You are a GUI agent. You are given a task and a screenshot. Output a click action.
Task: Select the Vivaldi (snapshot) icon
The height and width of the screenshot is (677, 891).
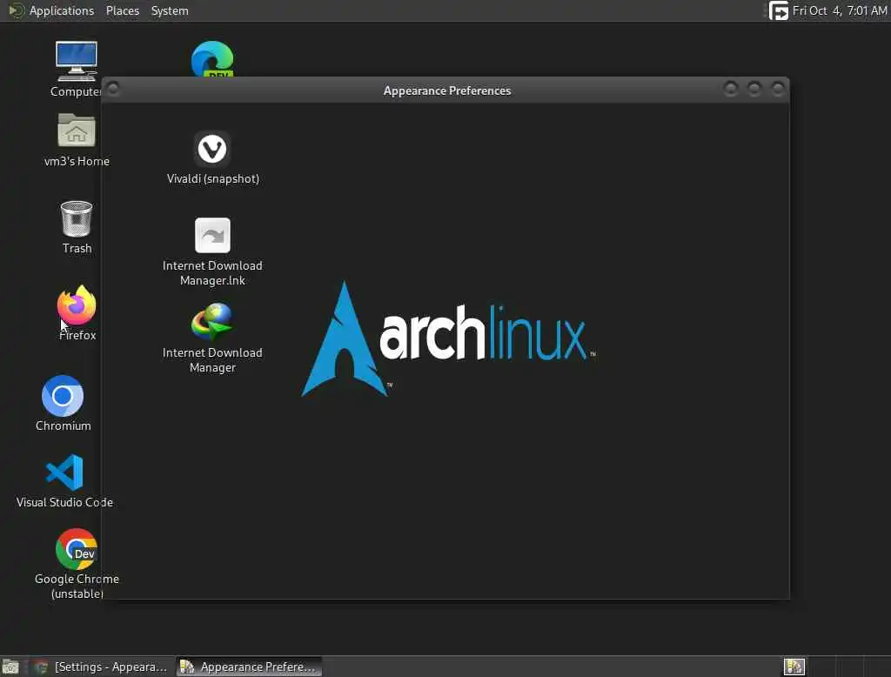(x=212, y=149)
